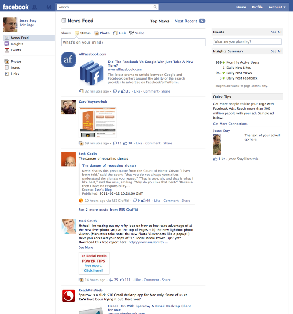The height and width of the screenshot is (314, 293).
Task: Select the Link share icon
Action: pyautogui.click(x=115, y=33)
